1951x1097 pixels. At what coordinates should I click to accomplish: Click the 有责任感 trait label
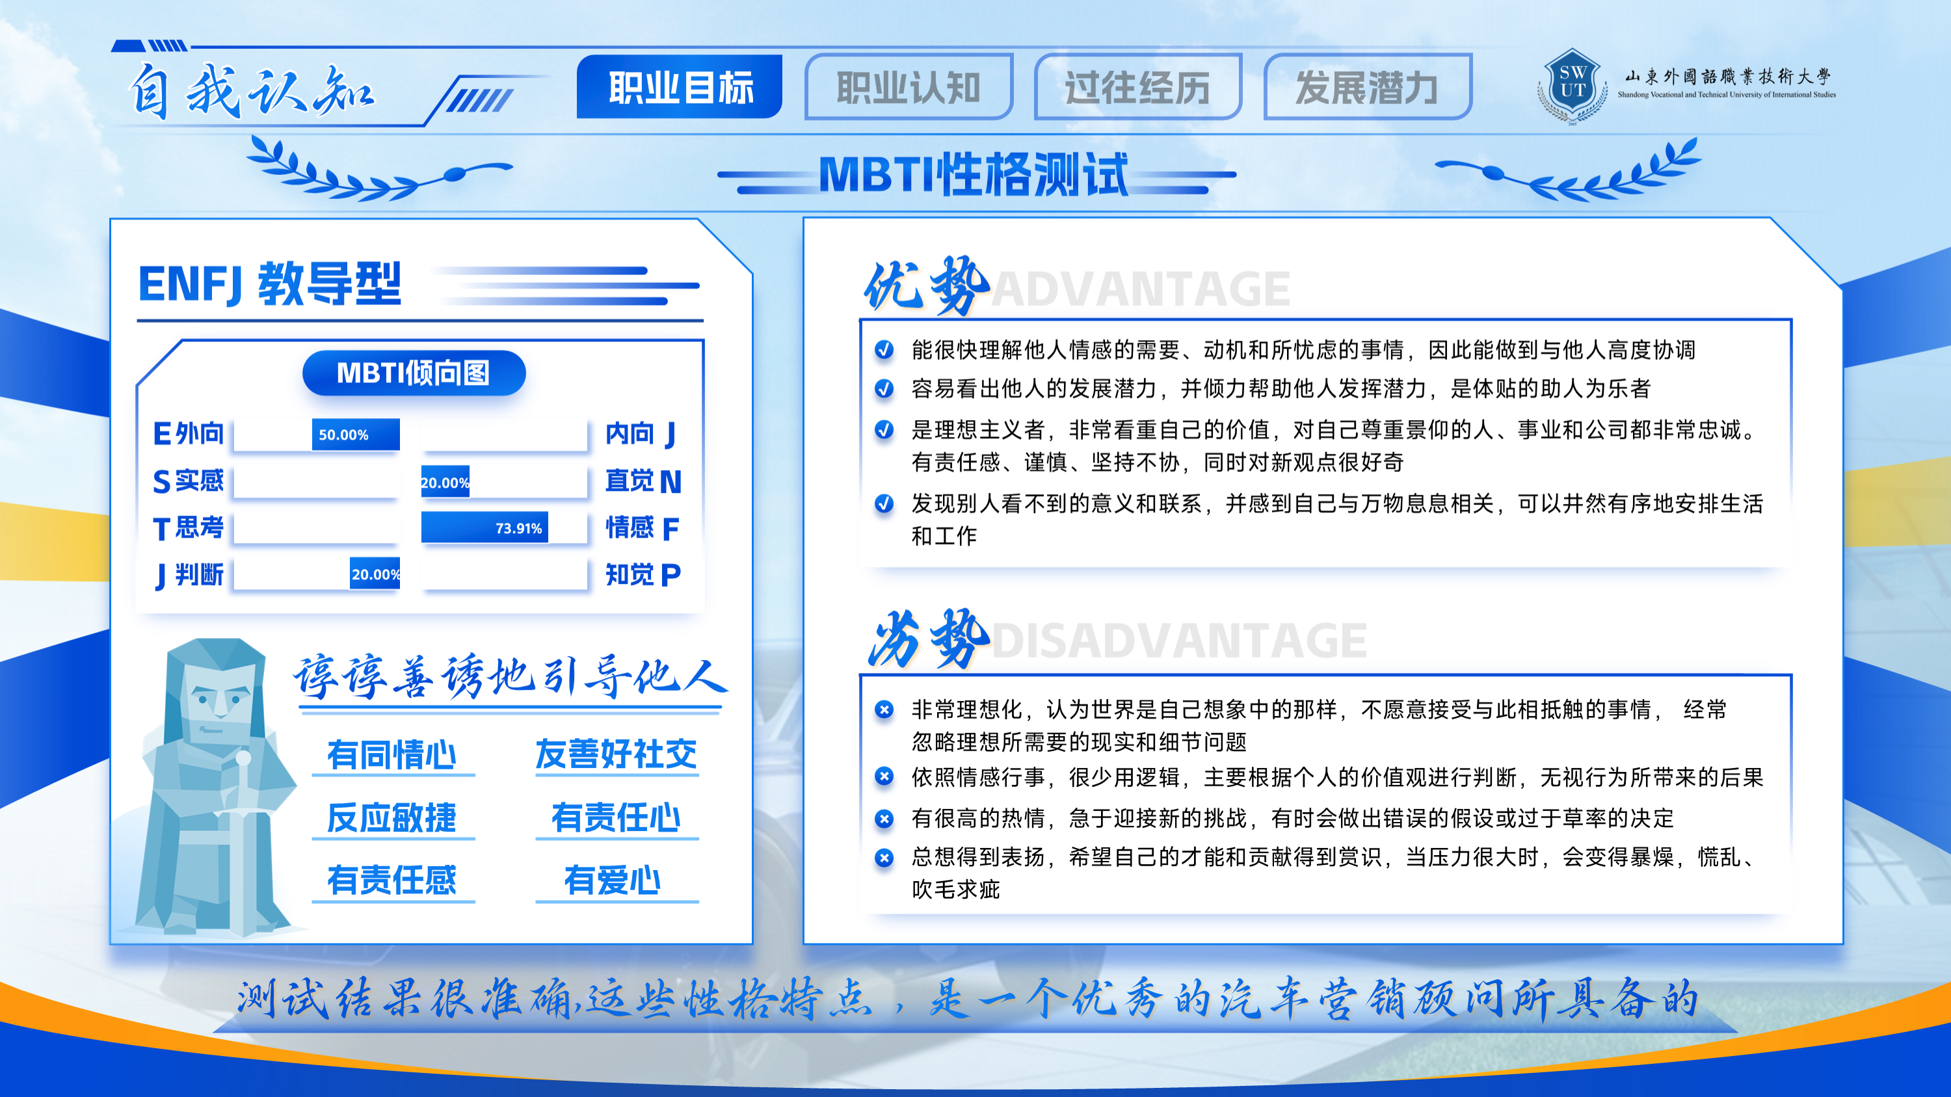pos(392,880)
